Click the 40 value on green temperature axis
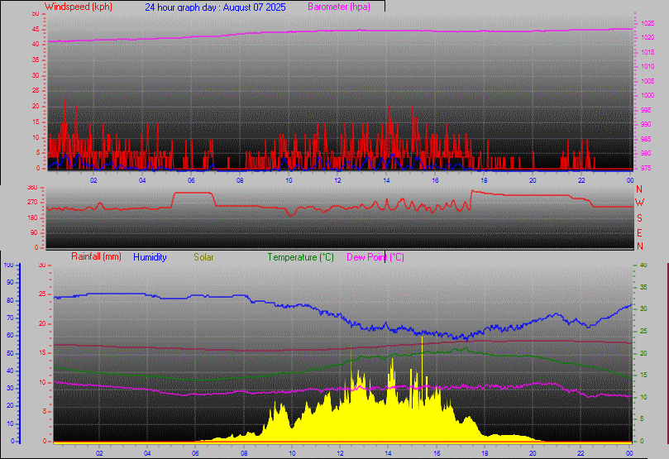669x459 pixels. click(x=643, y=265)
